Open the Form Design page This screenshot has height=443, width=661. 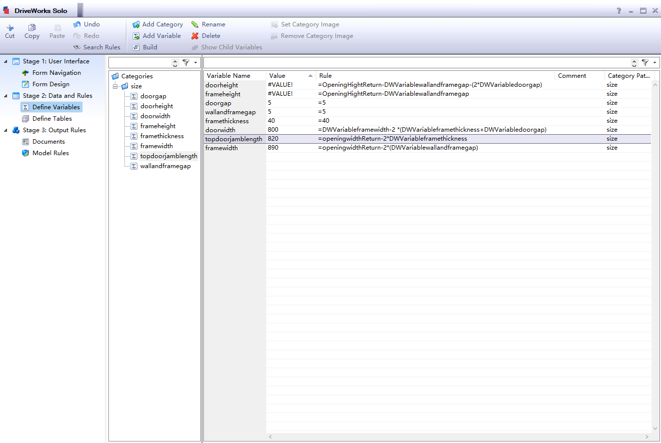[x=50, y=84]
